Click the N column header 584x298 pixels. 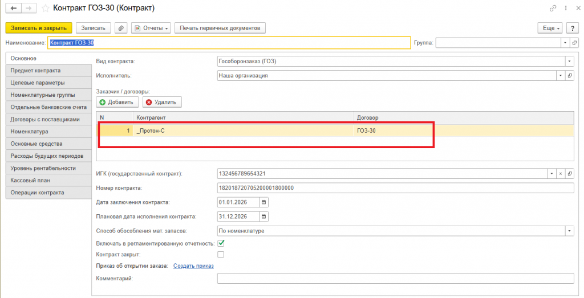pos(115,117)
